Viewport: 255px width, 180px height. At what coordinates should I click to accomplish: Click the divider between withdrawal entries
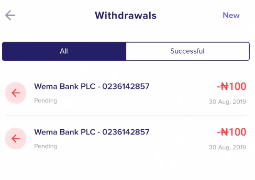pyautogui.click(x=126, y=116)
